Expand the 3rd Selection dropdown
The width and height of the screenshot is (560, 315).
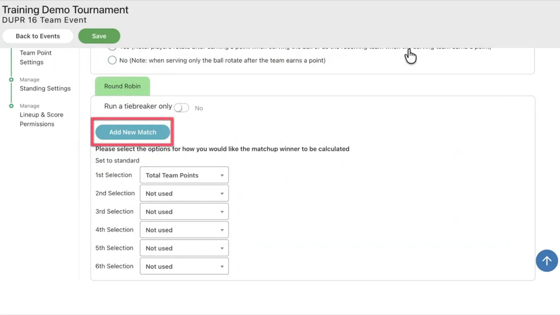(184, 212)
